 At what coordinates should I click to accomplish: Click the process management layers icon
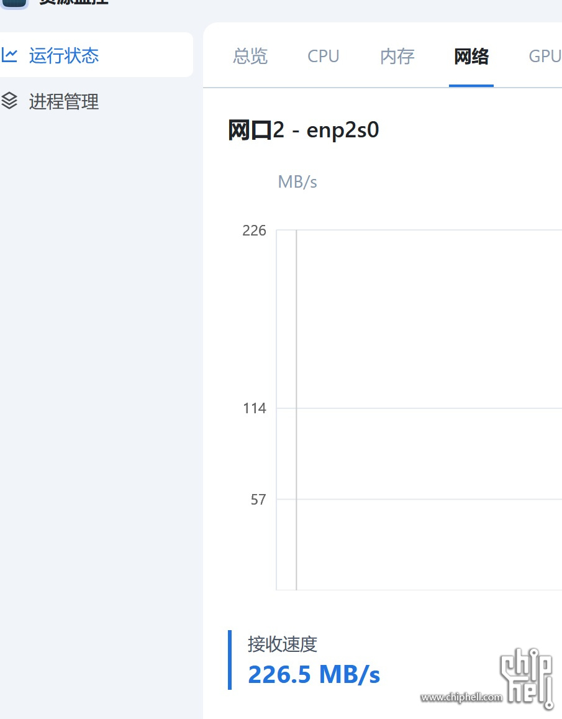coord(9,101)
